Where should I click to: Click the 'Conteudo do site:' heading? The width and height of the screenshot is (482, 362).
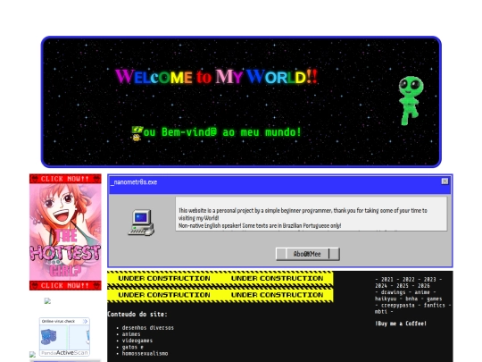coord(137,315)
